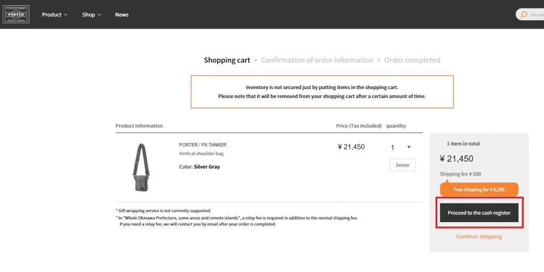Click the Vertical shoulder bag description
The image size is (544, 272).
click(201, 154)
